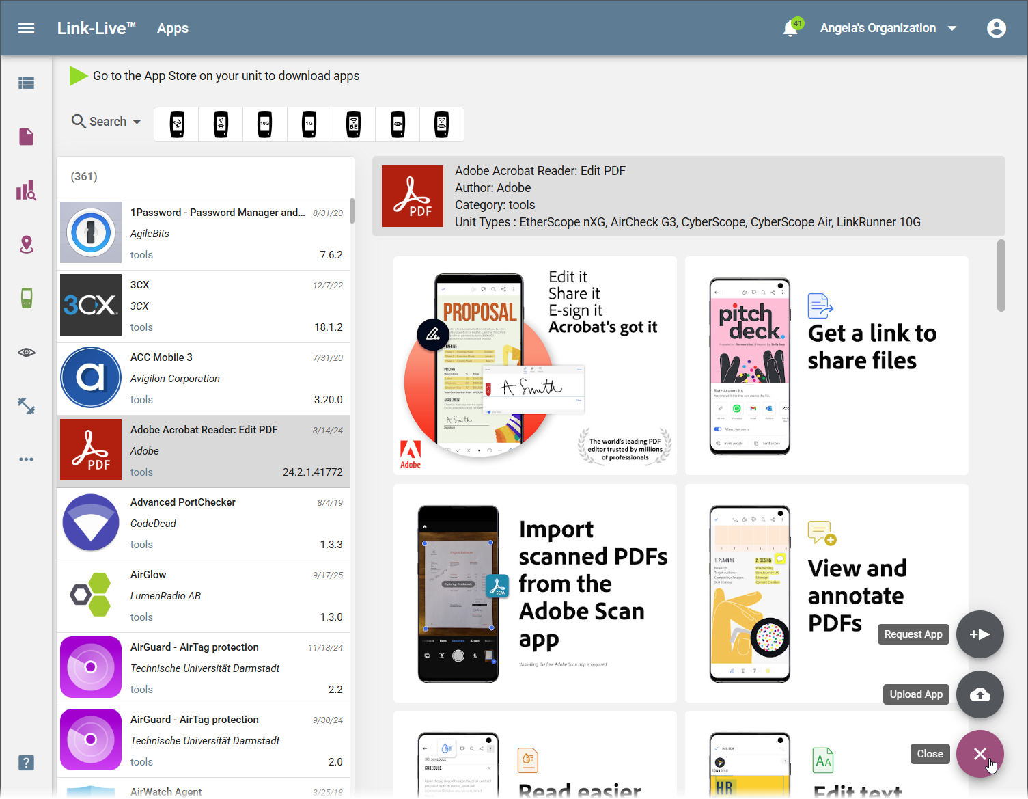Go to the Link-Live home logo
Screen dimensions: 1028x799
coord(96,28)
